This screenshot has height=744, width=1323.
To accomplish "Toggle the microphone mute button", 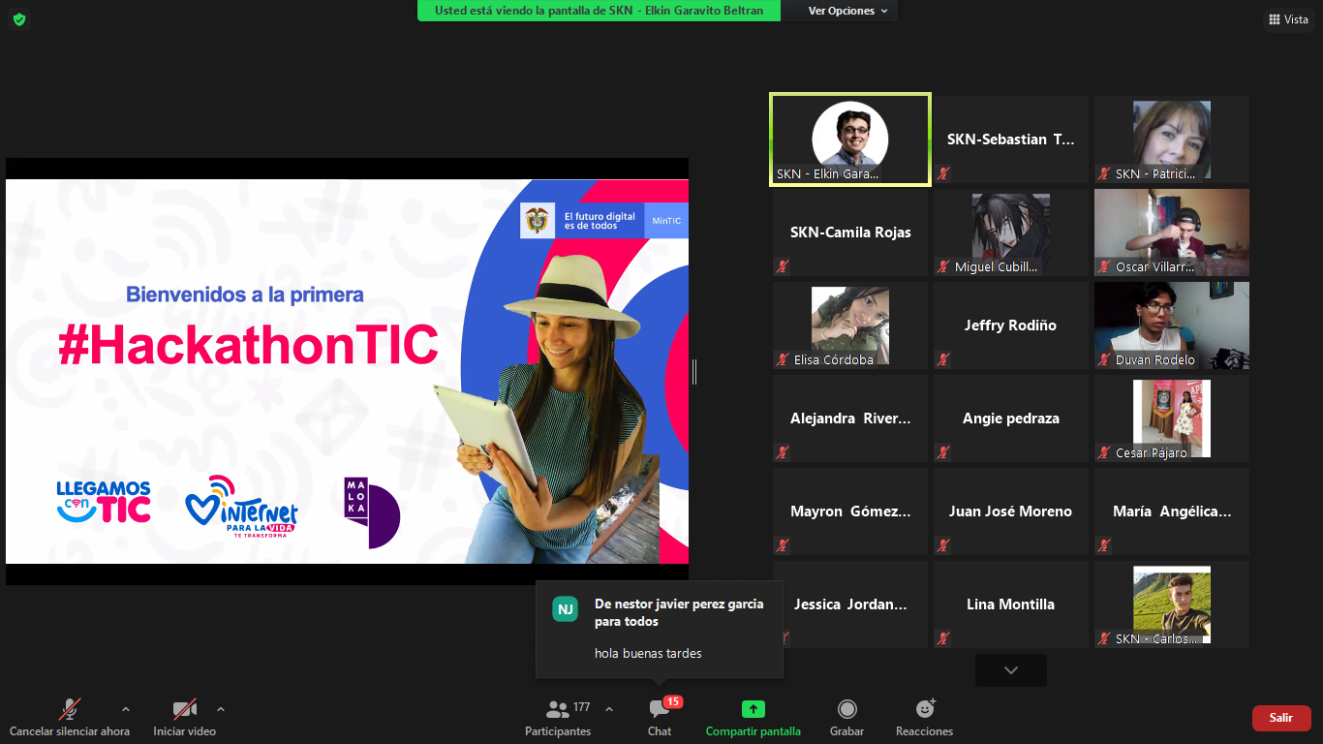I will click(70, 709).
